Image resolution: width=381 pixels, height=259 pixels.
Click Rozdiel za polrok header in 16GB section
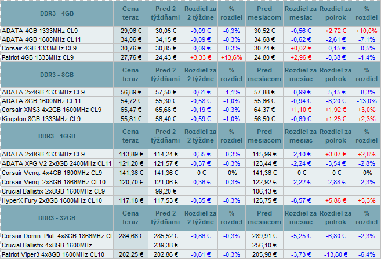tap(336, 136)
